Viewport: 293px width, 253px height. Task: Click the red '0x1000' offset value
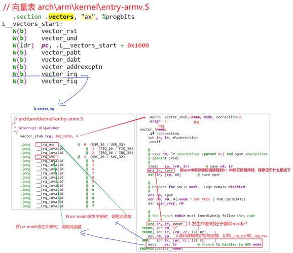138,46
